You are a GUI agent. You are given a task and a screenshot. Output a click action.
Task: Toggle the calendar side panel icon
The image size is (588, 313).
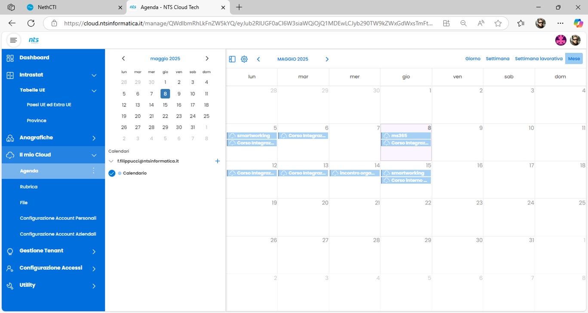tap(232, 59)
